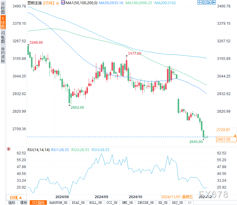Select the KDJ_UD indicator
This screenshot has height=205, width=237.
[177, 203]
